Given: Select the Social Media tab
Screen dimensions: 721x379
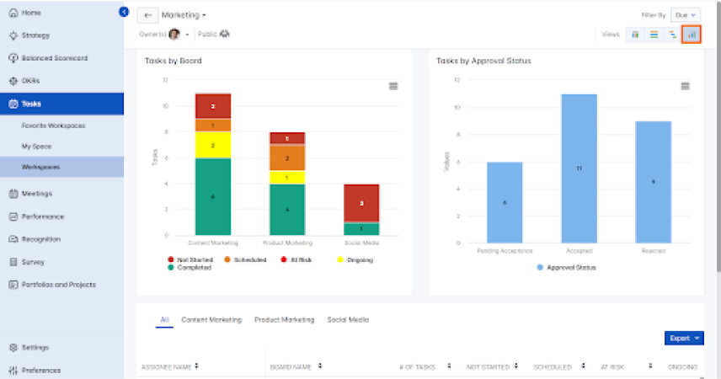Looking at the screenshot, I should pos(348,320).
